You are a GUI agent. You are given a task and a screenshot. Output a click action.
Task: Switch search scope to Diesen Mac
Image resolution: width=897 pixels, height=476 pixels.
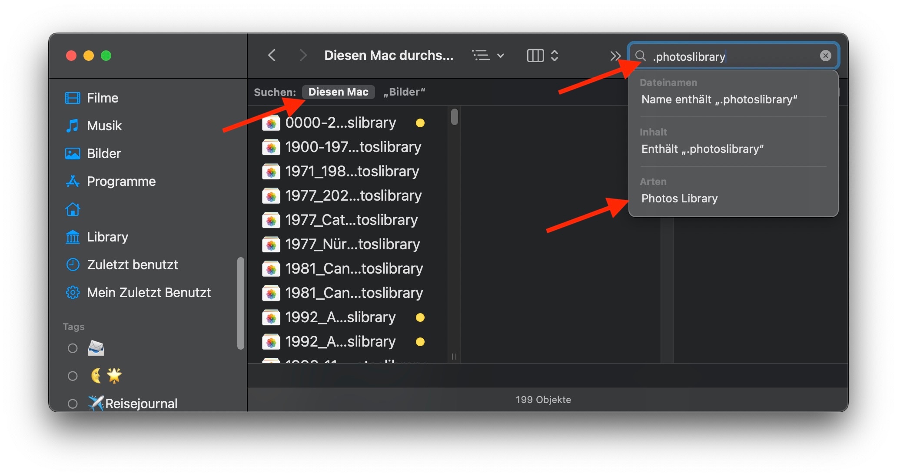pyautogui.click(x=338, y=92)
